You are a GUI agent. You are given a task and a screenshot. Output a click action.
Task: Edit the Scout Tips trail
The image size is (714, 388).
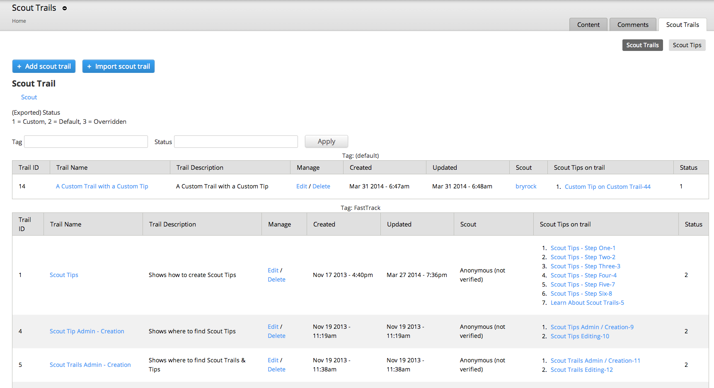tap(273, 270)
